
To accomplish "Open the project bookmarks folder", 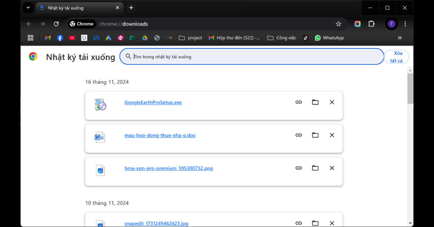I will (190, 38).
